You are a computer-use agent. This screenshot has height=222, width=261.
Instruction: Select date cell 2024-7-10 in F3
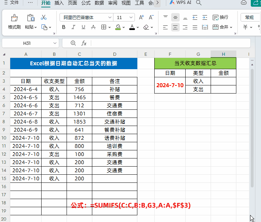click(x=170, y=85)
